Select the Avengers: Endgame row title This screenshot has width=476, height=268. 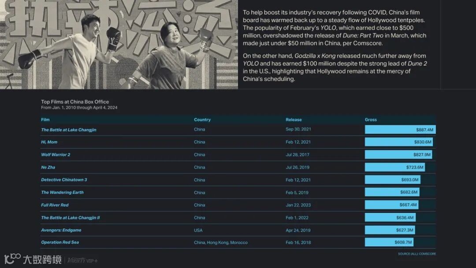[x=61, y=230]
